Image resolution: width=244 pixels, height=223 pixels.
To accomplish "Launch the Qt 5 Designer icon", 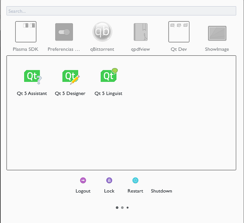I will [71, 77].
